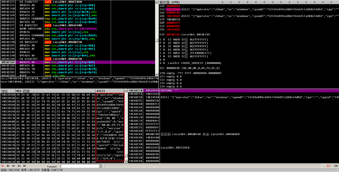Select stack row 10EABE78 value FFFFFFFF
This screenshot has height=172, width=339.
point(234,124)
